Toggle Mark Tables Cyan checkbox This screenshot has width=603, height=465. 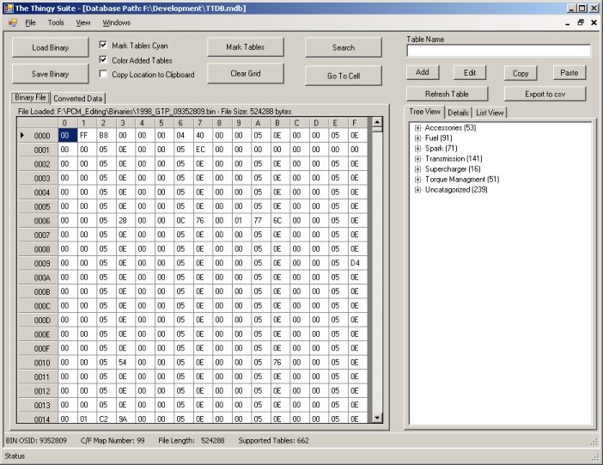(x=103, y=45)
